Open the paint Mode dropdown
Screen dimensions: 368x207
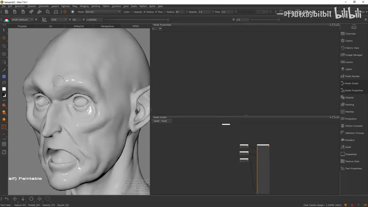(x=103, y=12)
